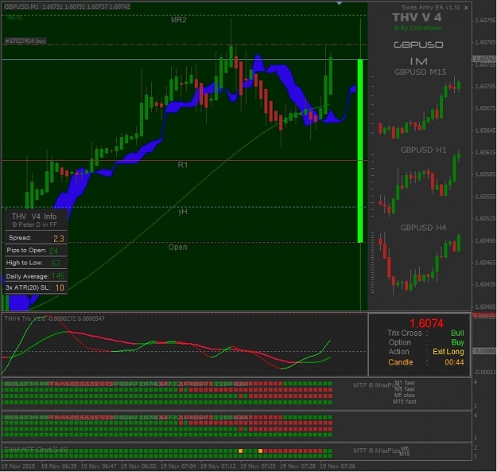Click the R1 resistance level label
The width and height of the screenshot is (497, 472).
point(183,165)
